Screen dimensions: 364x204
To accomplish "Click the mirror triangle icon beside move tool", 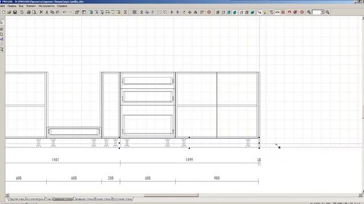I will pyautogui.click(x=195, y=12).
